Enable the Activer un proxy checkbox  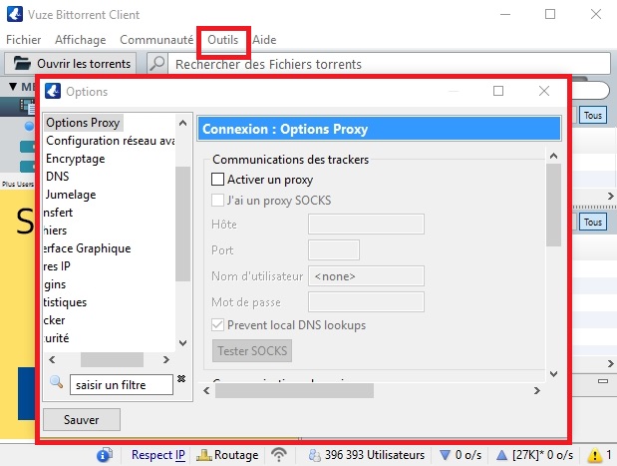[217, 180]
